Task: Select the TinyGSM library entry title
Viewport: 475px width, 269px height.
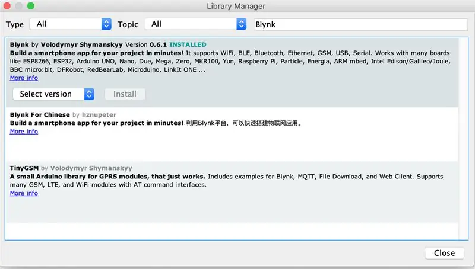Action: pyautogui.click(x=24, y=168)
